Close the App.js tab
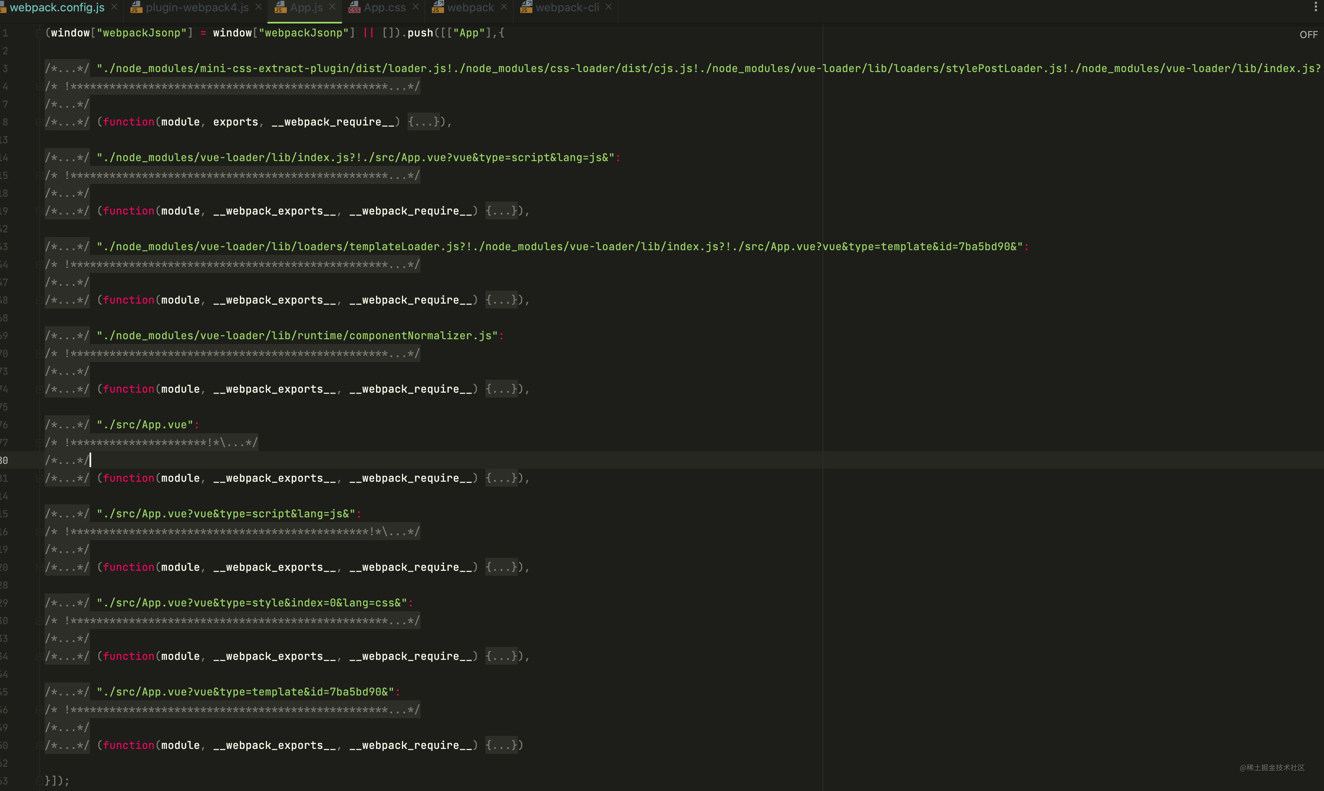Screen dimensions: 1324x791 332,7
